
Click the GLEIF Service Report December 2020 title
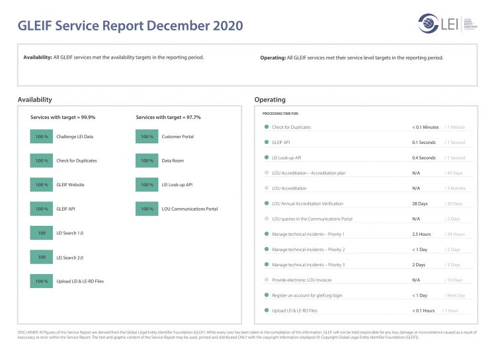coord(130,26)
